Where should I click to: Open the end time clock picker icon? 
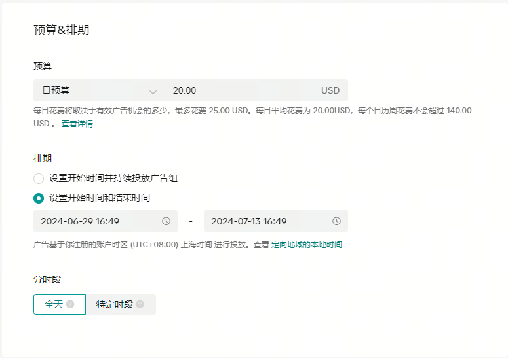click(336, 221)
